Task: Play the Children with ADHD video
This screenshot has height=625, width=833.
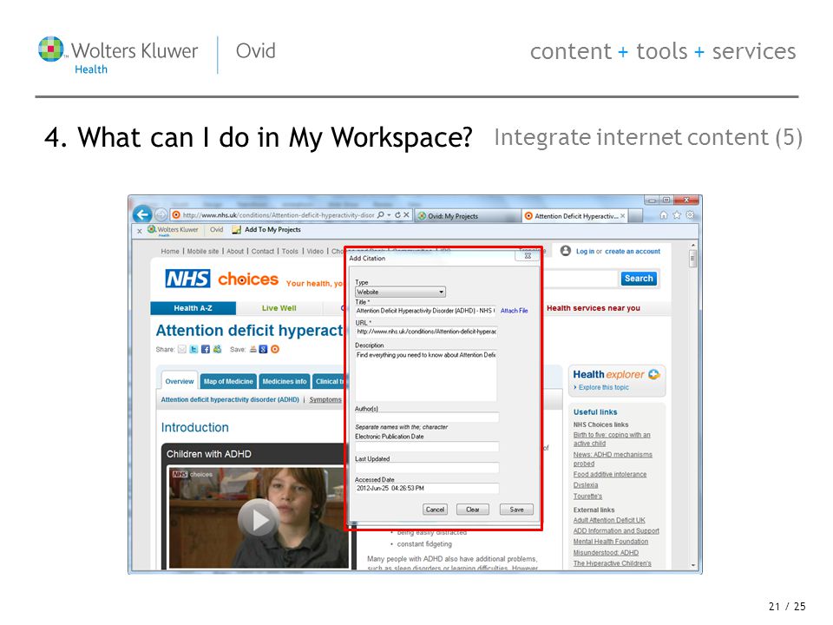Action: tap(259, 520)
